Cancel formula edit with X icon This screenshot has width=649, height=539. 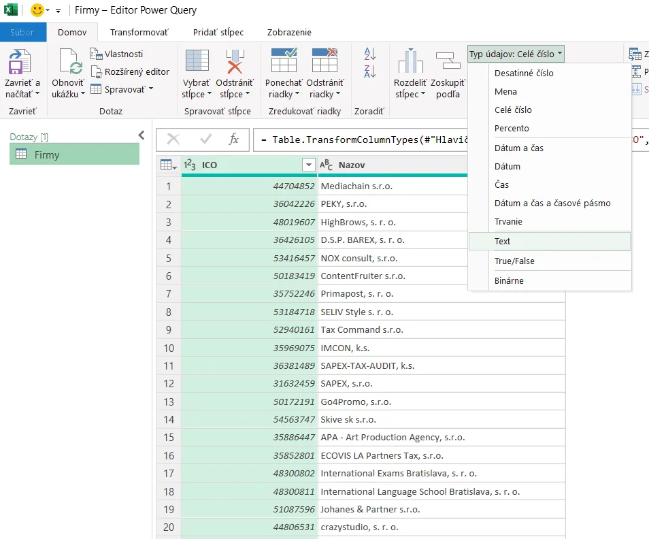coord(173,140)
